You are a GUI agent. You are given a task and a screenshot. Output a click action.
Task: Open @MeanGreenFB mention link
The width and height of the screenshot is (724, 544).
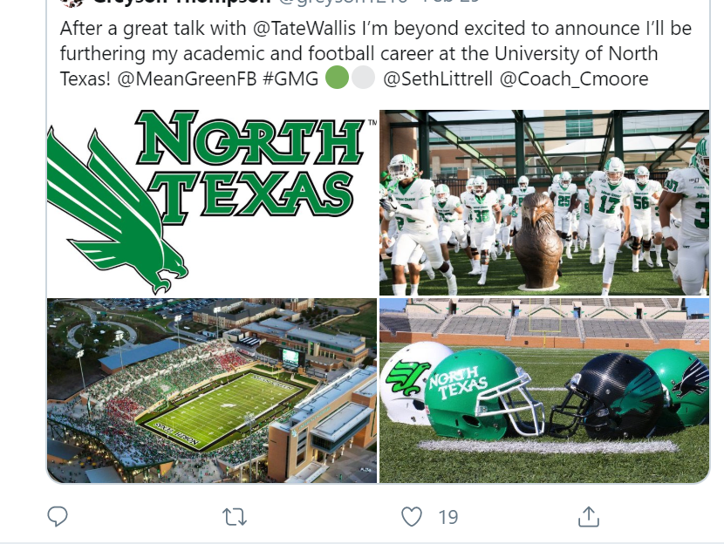point(187,78)
